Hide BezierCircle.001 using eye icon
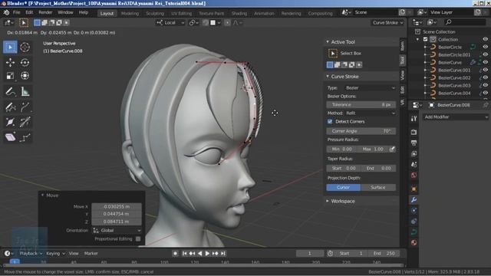This screenshot has height=276, width=491. [x=485, y=54]
